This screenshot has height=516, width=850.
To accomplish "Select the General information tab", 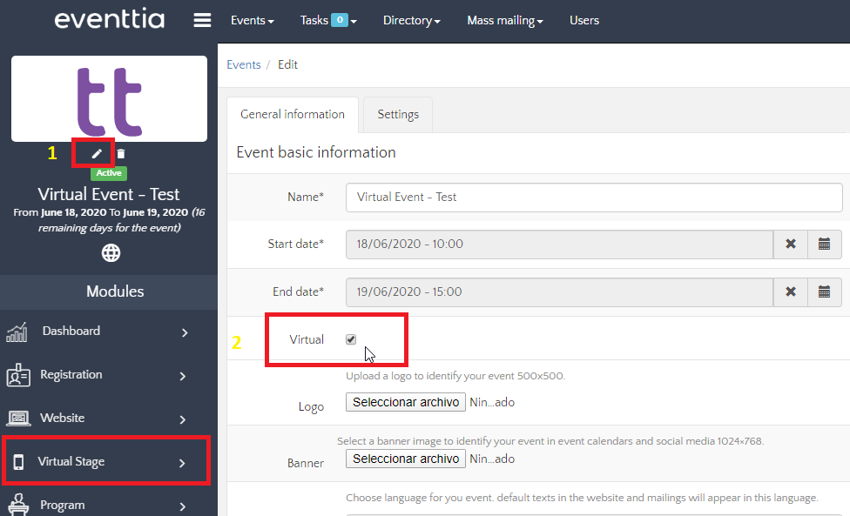I will point(293,114).
